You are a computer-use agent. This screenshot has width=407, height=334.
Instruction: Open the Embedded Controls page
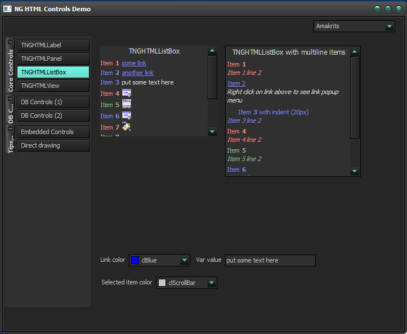pos(53,132)
